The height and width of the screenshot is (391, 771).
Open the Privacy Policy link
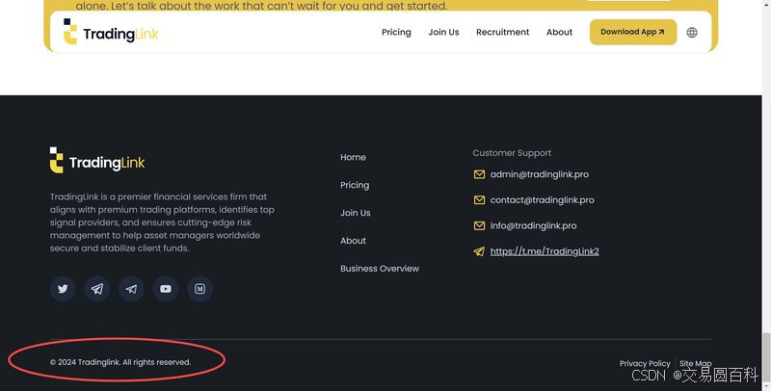click(x=645, y=363)
